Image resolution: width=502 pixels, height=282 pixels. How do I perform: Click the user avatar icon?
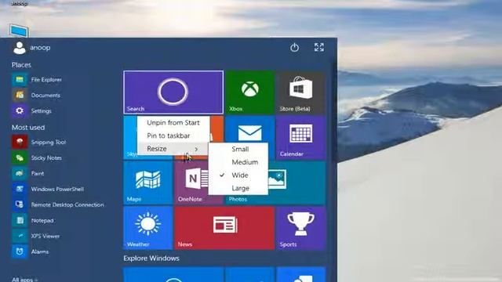[19, 48]
